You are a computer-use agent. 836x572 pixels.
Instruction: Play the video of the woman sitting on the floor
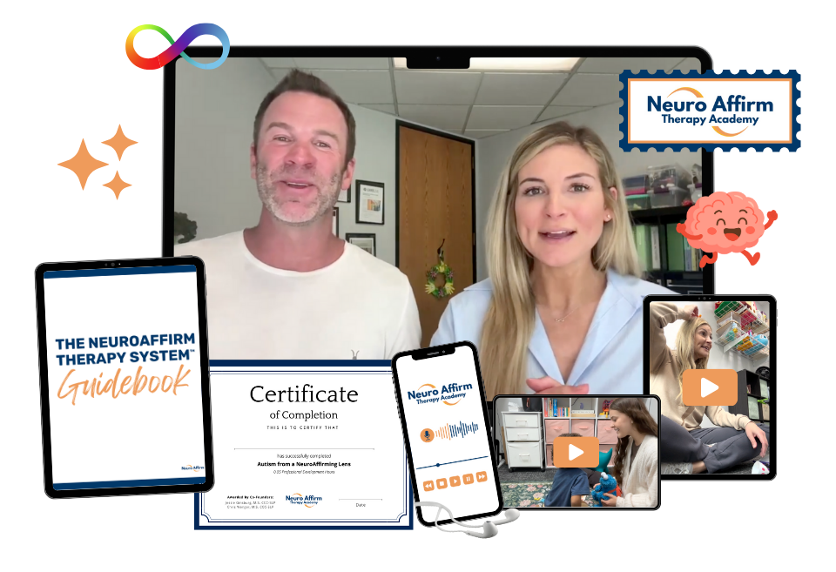pos(710,387)
